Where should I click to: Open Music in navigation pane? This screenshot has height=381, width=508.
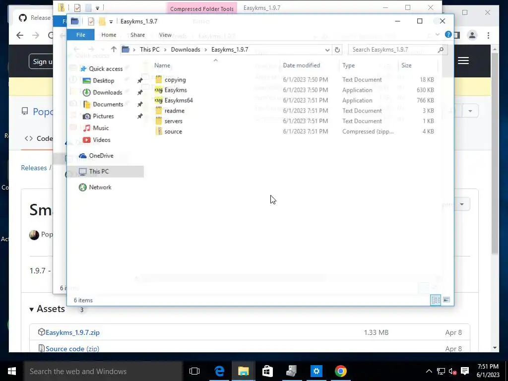tap(101, 128)
